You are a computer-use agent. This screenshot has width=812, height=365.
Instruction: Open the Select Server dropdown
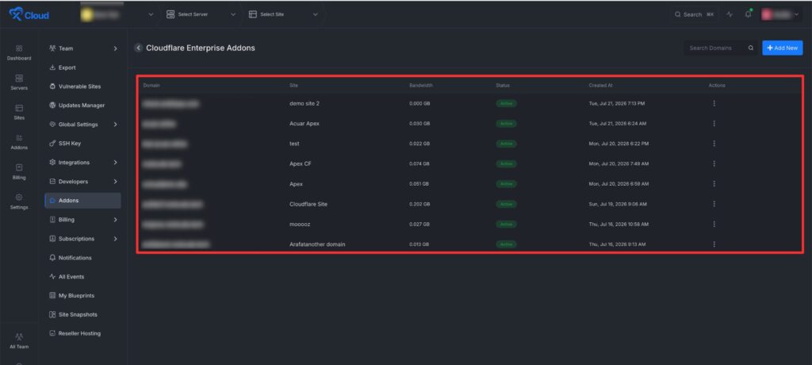tap(201, 14)
